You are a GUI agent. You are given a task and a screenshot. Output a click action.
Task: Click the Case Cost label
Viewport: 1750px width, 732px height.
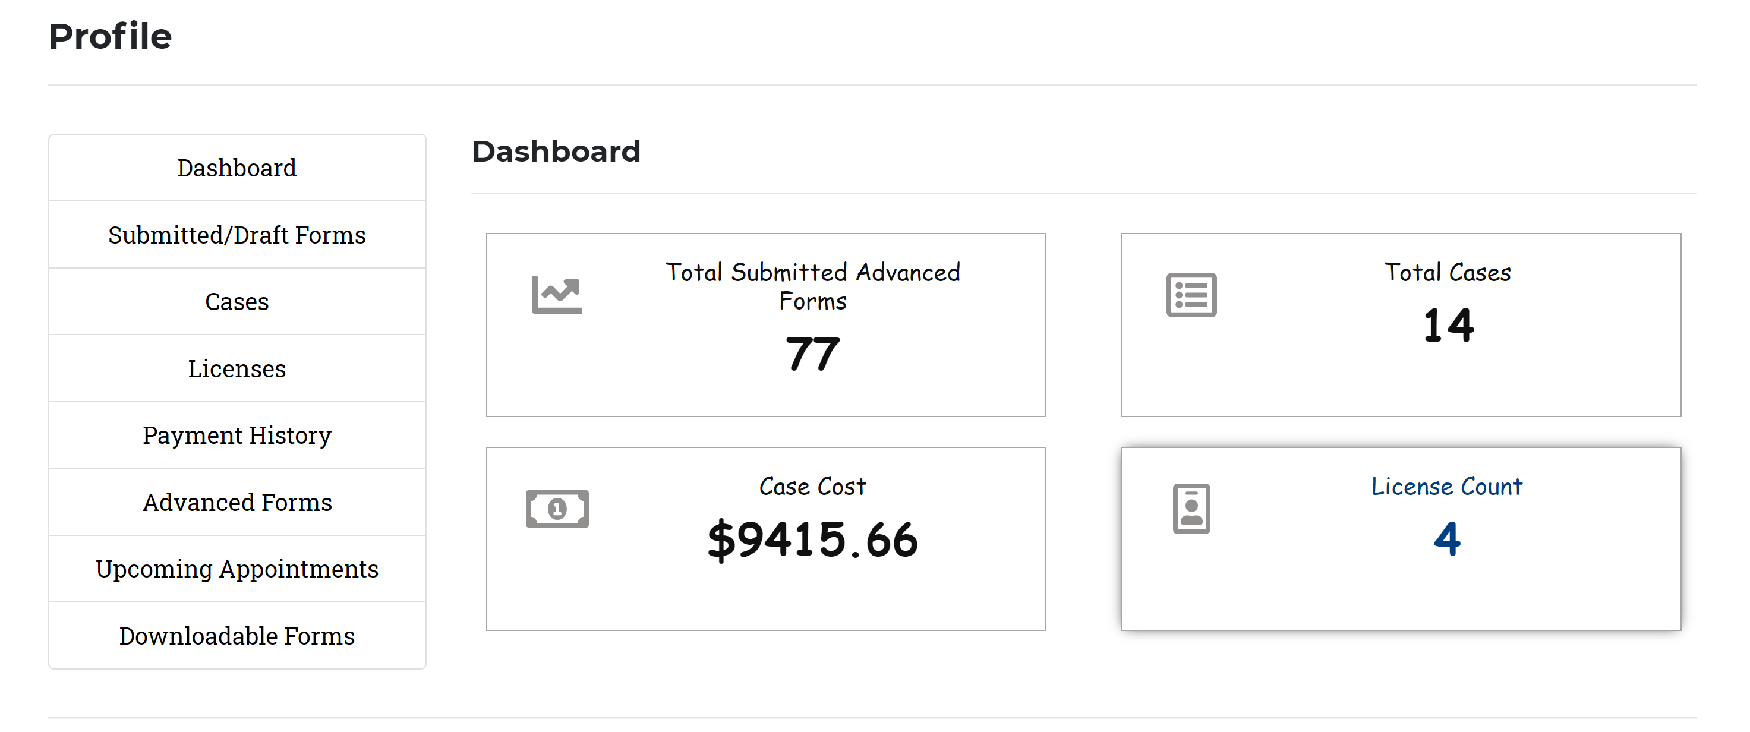tap(812, 486)
